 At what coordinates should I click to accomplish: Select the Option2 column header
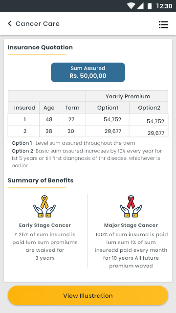coord(149,108)
